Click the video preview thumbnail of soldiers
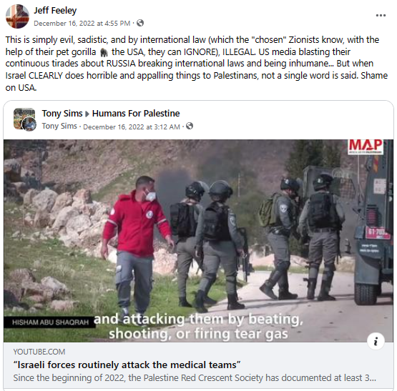 click(199, 241)
